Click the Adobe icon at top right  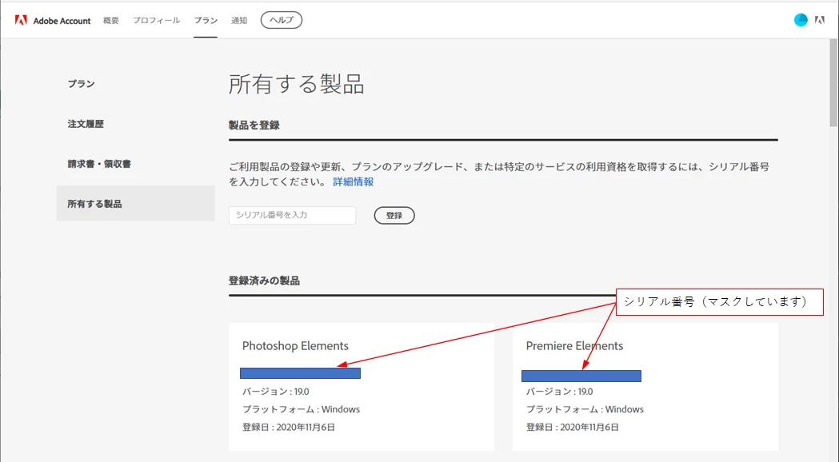click(x=820, y=20)
